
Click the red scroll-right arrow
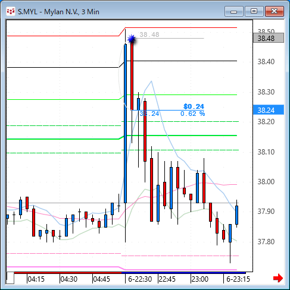pos(278,278)
